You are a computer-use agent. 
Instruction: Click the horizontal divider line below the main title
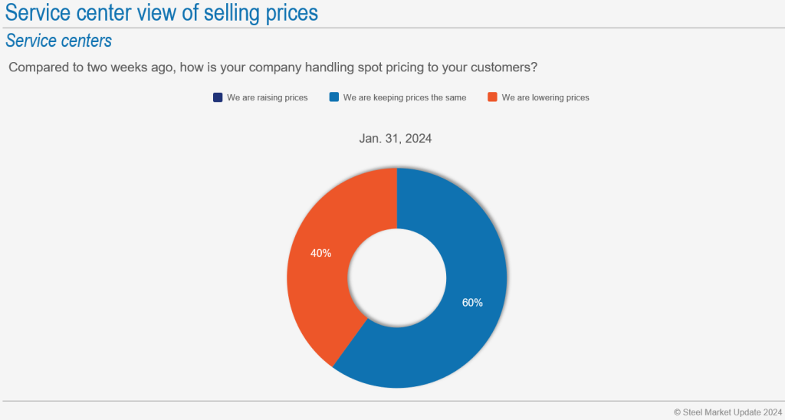click(x=392, y=28)
